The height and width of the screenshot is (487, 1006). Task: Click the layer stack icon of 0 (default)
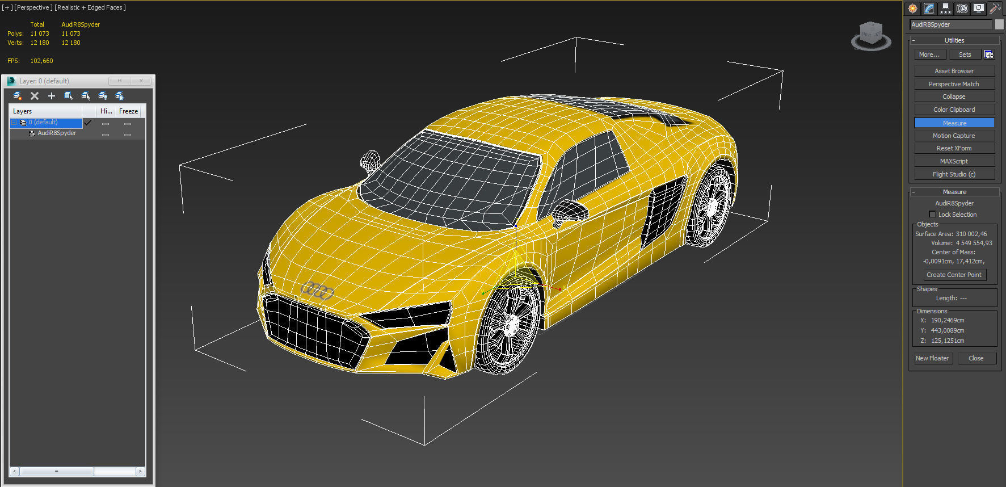tap(23, 123)
